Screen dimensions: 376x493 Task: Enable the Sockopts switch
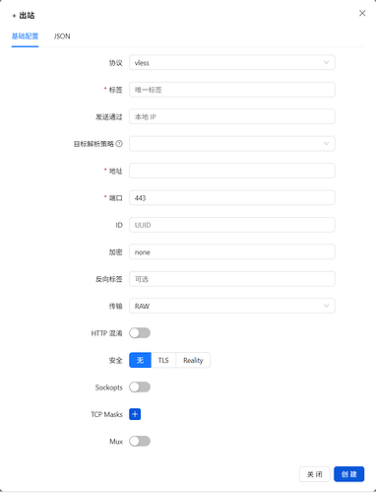point(140,387)
